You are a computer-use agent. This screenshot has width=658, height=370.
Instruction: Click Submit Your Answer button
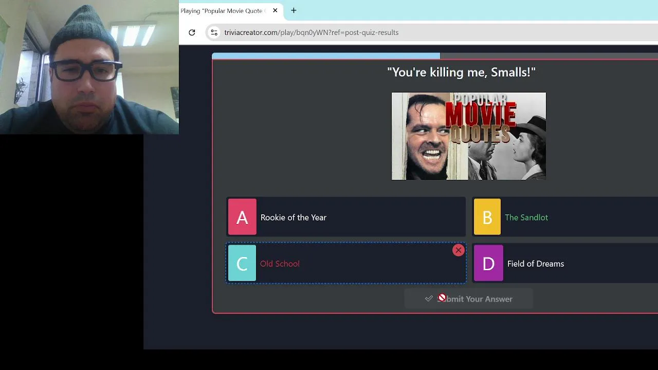pos(468,299)
